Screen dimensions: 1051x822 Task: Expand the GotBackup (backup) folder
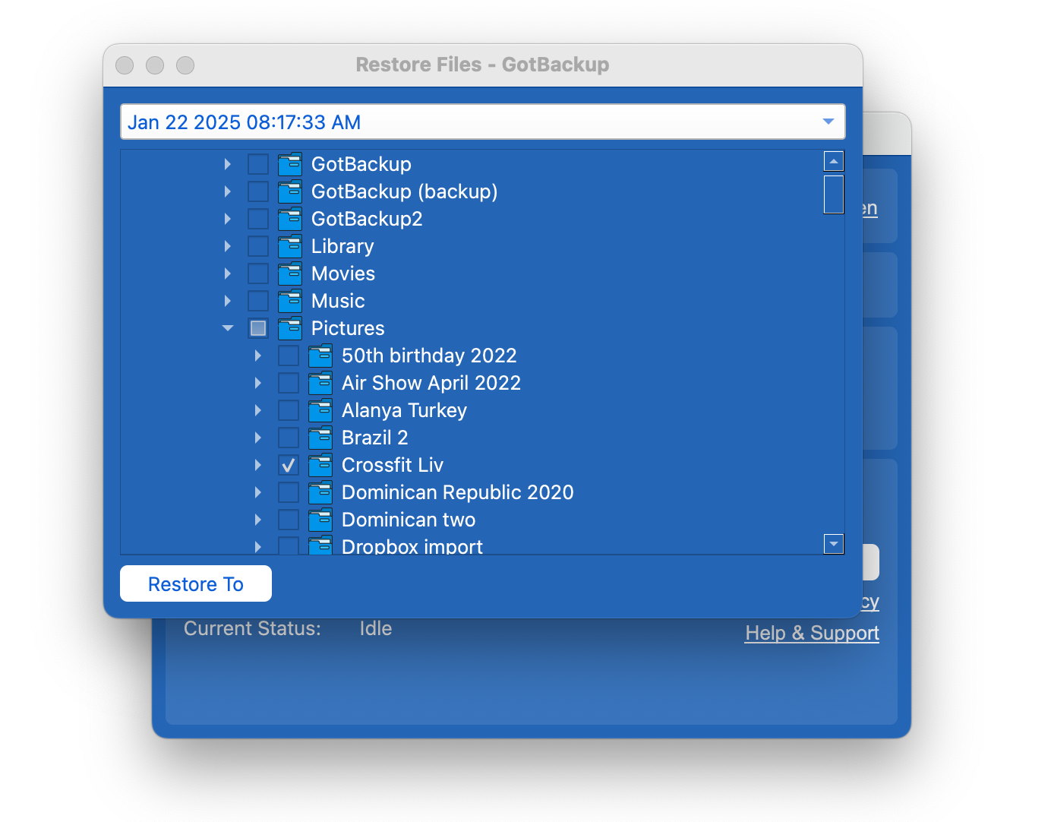click(227, 191)
